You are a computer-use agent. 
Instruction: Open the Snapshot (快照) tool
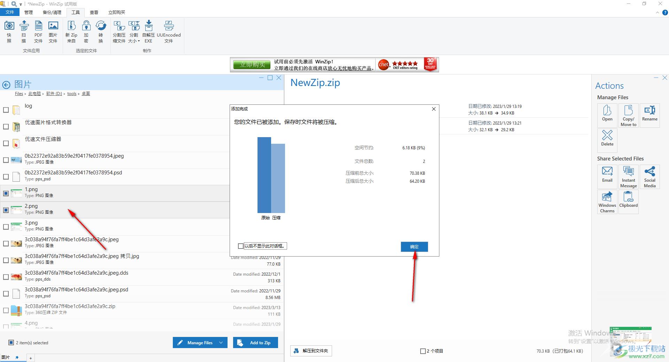(9, 31)
